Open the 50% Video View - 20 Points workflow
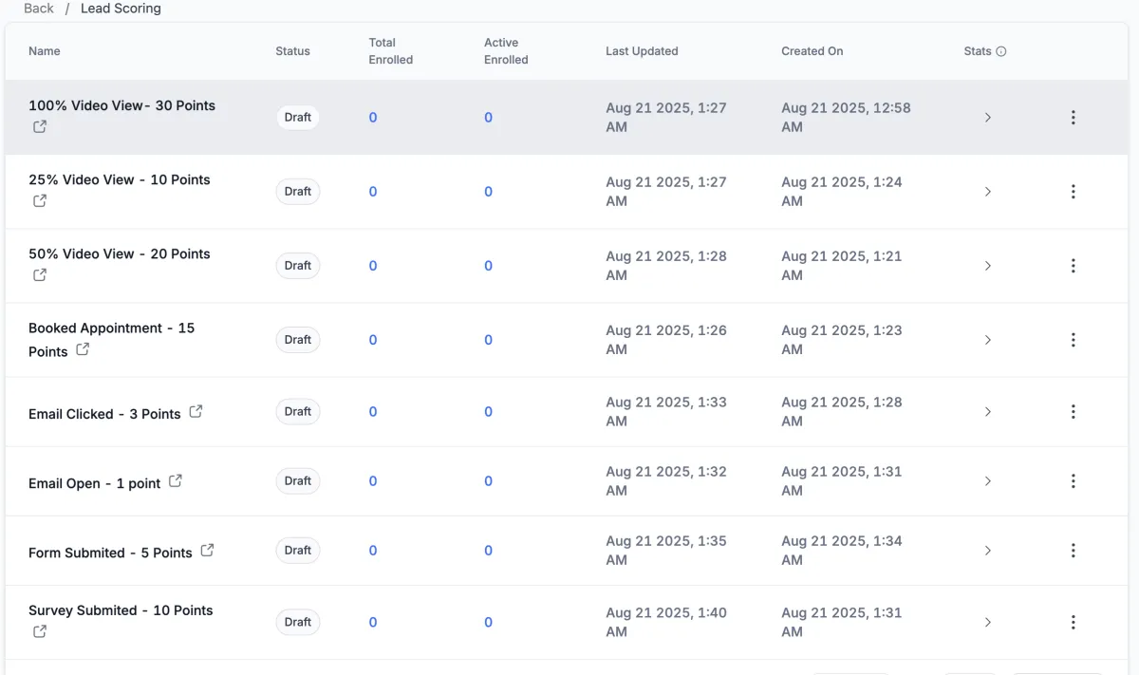Viewport: 1139px width, 675px height. [x=120, y=254]
